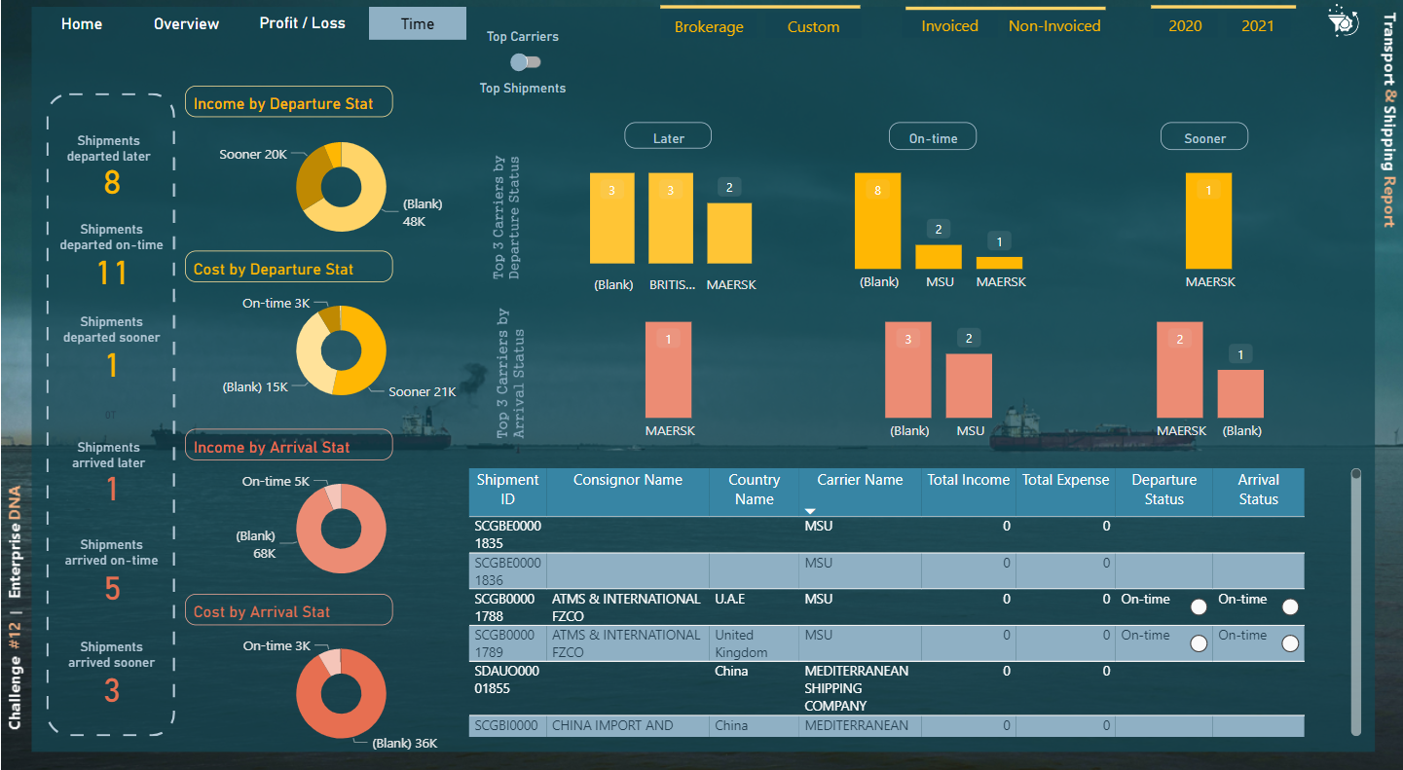Click the clear filters funnel icon
The height and width of the screenshot is (770, 1403).
tap(1343, 21)
